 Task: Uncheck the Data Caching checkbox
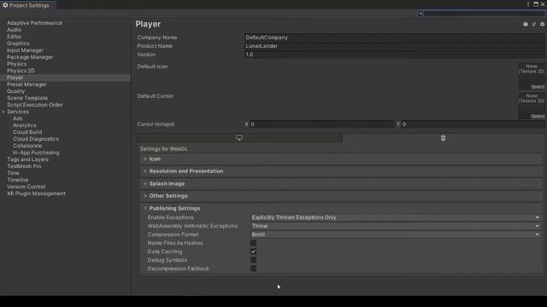(253, 252)
